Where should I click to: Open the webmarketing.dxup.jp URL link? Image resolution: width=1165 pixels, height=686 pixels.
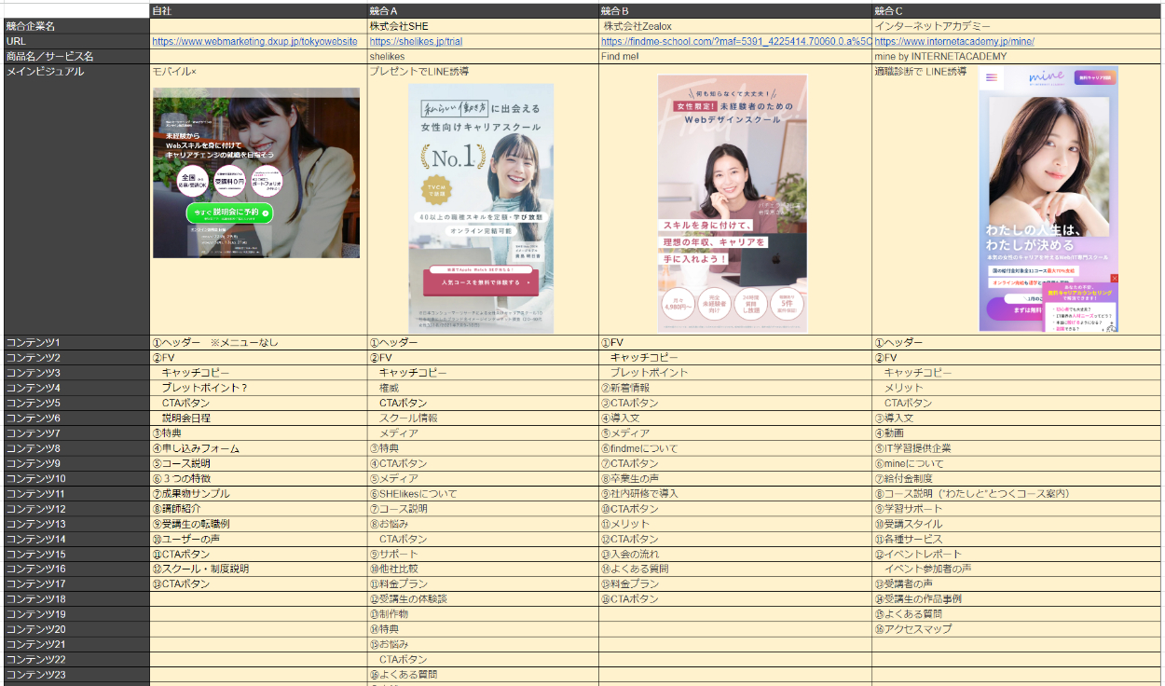[x=254, y=42]
